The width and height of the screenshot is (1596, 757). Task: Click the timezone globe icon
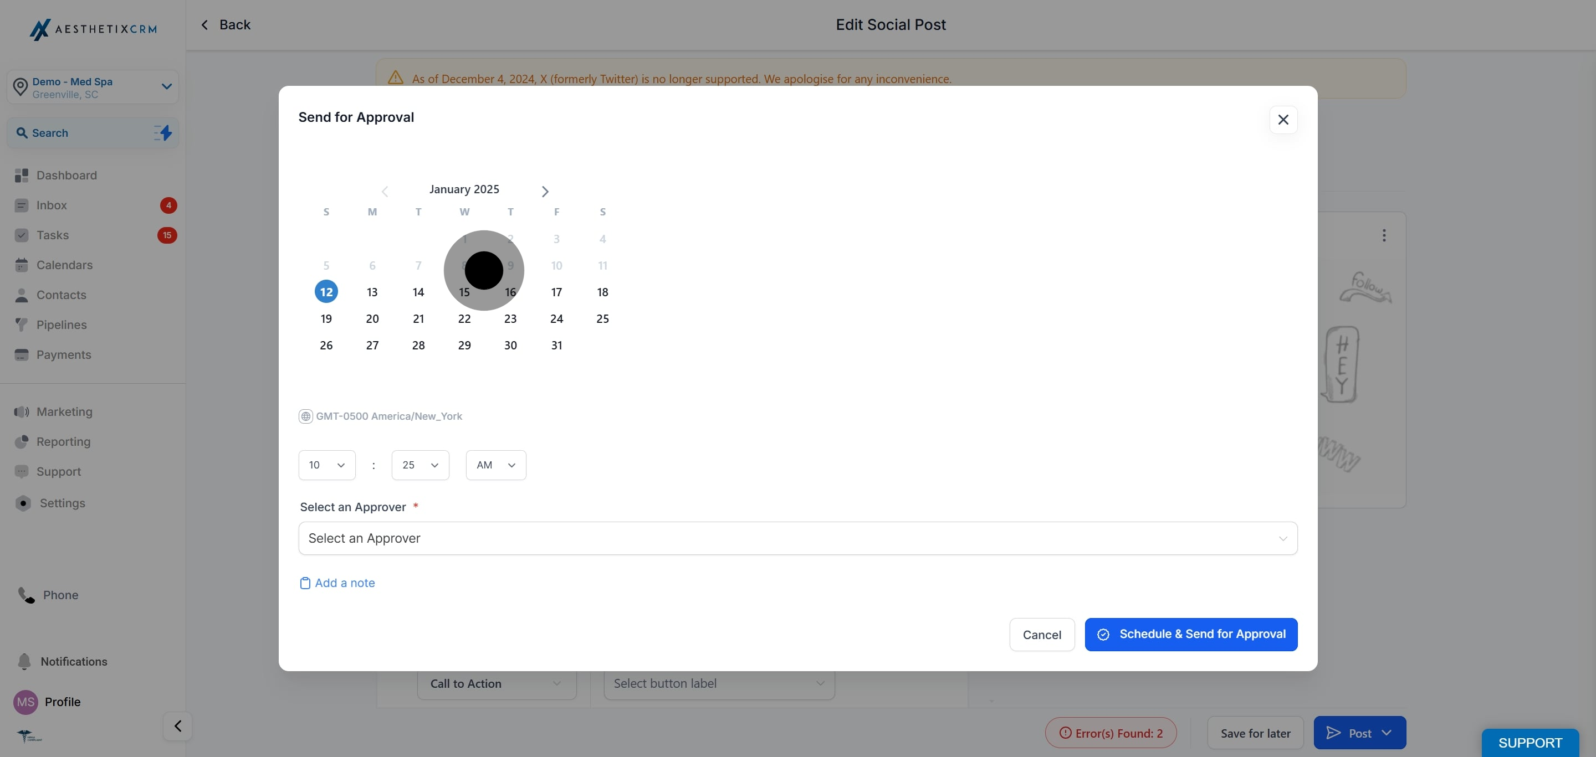305,416
